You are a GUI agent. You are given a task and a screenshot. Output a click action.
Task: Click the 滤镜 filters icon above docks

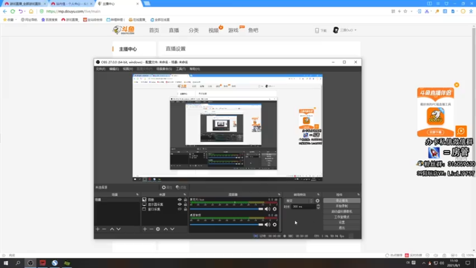pos(181,188)
